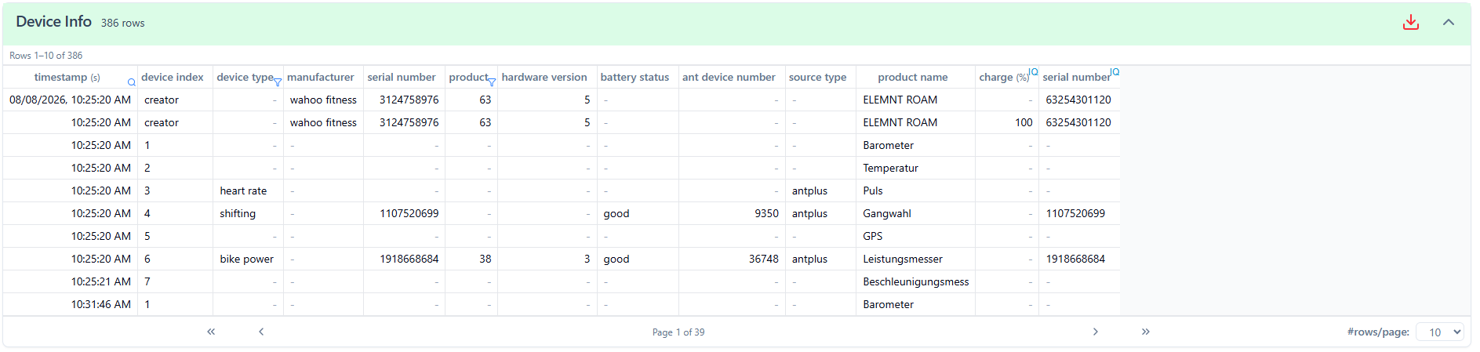Click the 'Page 1 of 39' indicator
This screenshot has width=1480, height=352.
tap(678, 332)
